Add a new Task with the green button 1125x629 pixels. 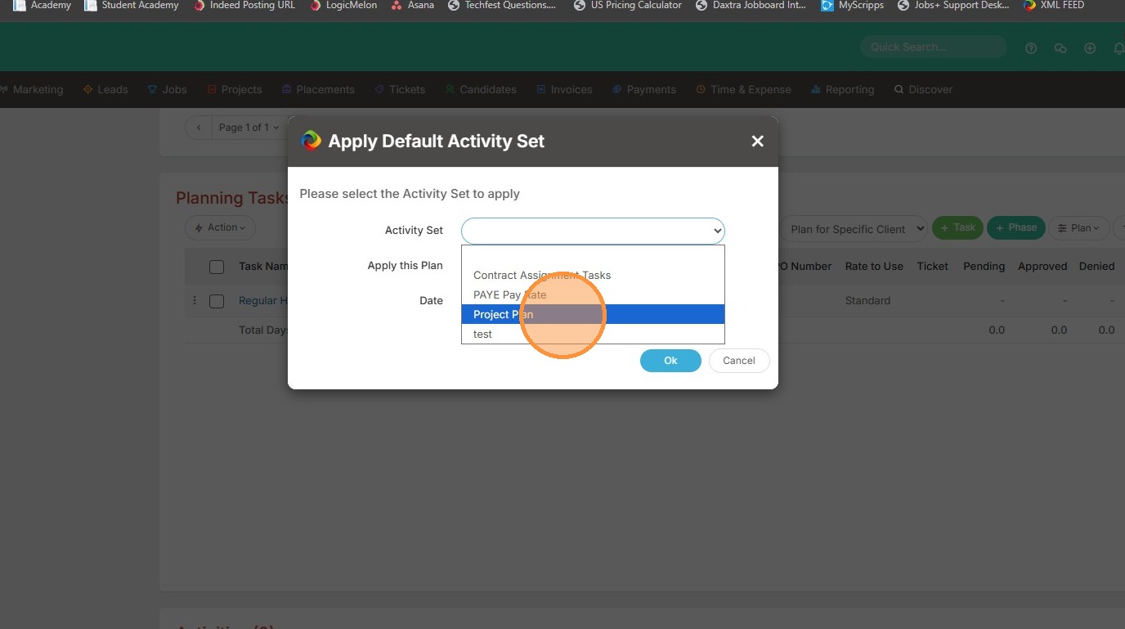(957, 228)
